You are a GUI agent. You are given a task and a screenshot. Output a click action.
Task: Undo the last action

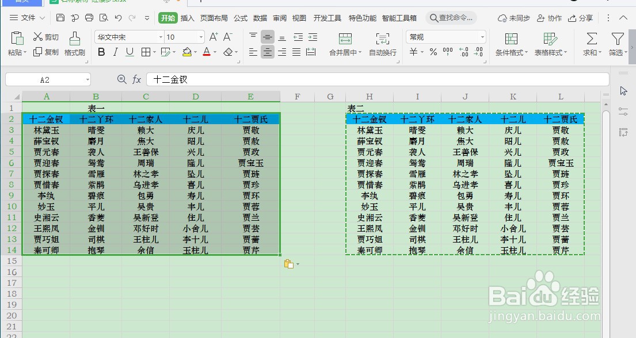[x=118, y=18]
